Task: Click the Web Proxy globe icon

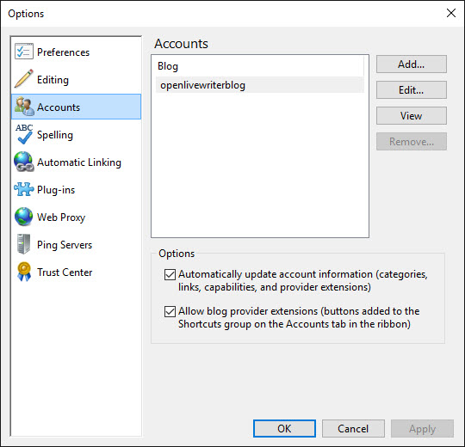Action: coord(24,217)
